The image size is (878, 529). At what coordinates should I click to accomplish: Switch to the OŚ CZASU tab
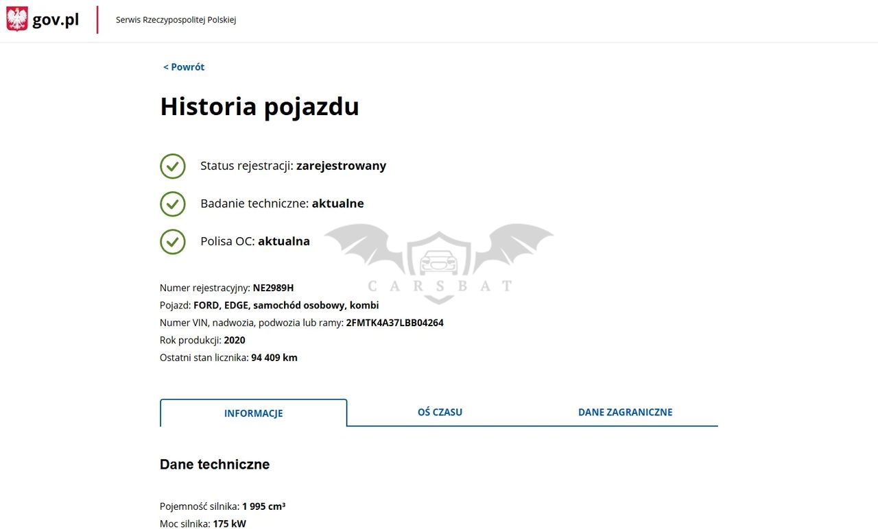[x=440, y=412]
